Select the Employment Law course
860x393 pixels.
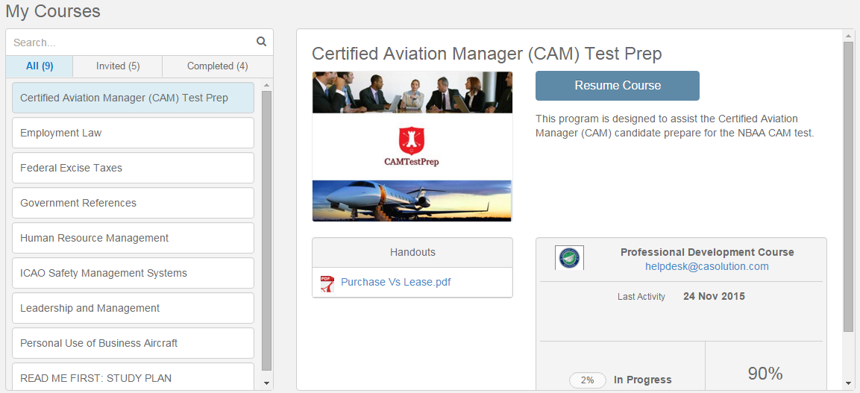point(134,133)
